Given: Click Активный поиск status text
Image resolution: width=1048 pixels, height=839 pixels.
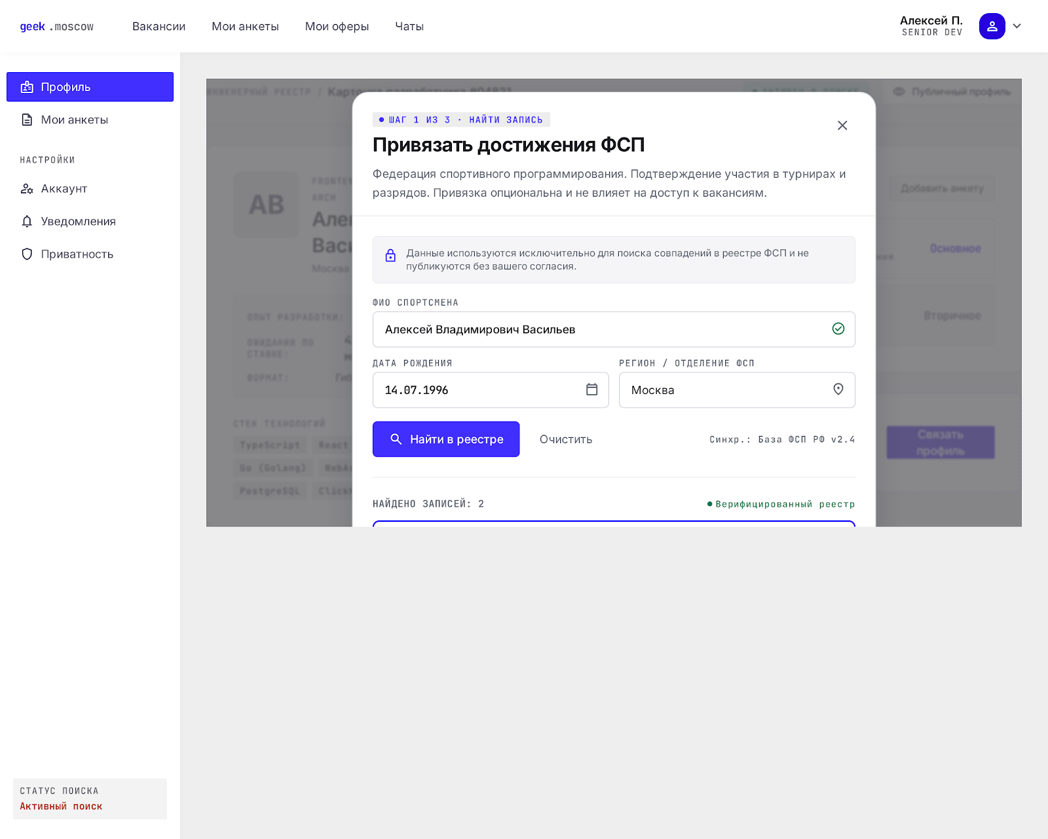Looking at the screenshot, I should point(61,806).
